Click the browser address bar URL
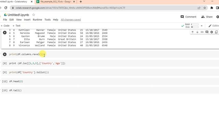This screenshot has height=123, width=219. pyautogui.click(x=70, y=8)
